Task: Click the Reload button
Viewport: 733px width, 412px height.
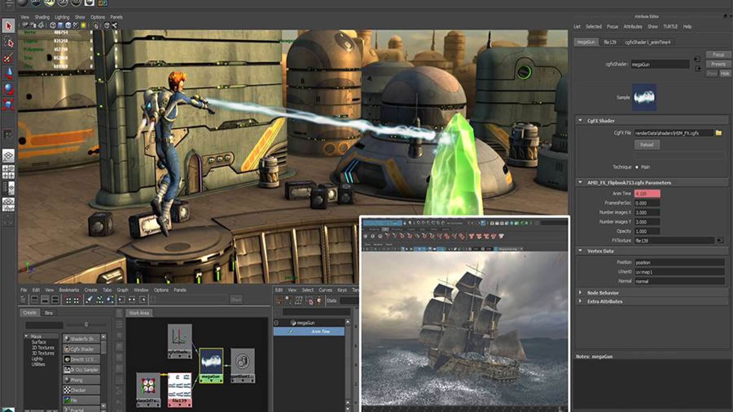Action: (647, 145)
